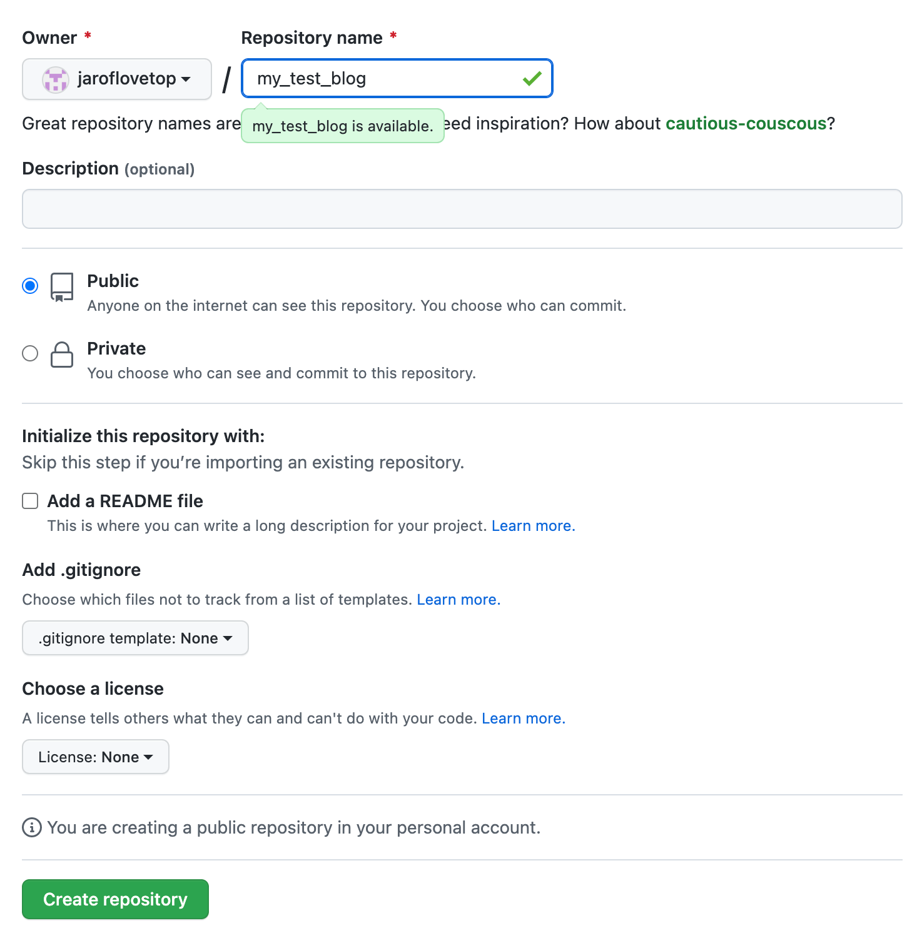Click the Create repository button
Screen dimensions: 912x938
coord(115,899)
